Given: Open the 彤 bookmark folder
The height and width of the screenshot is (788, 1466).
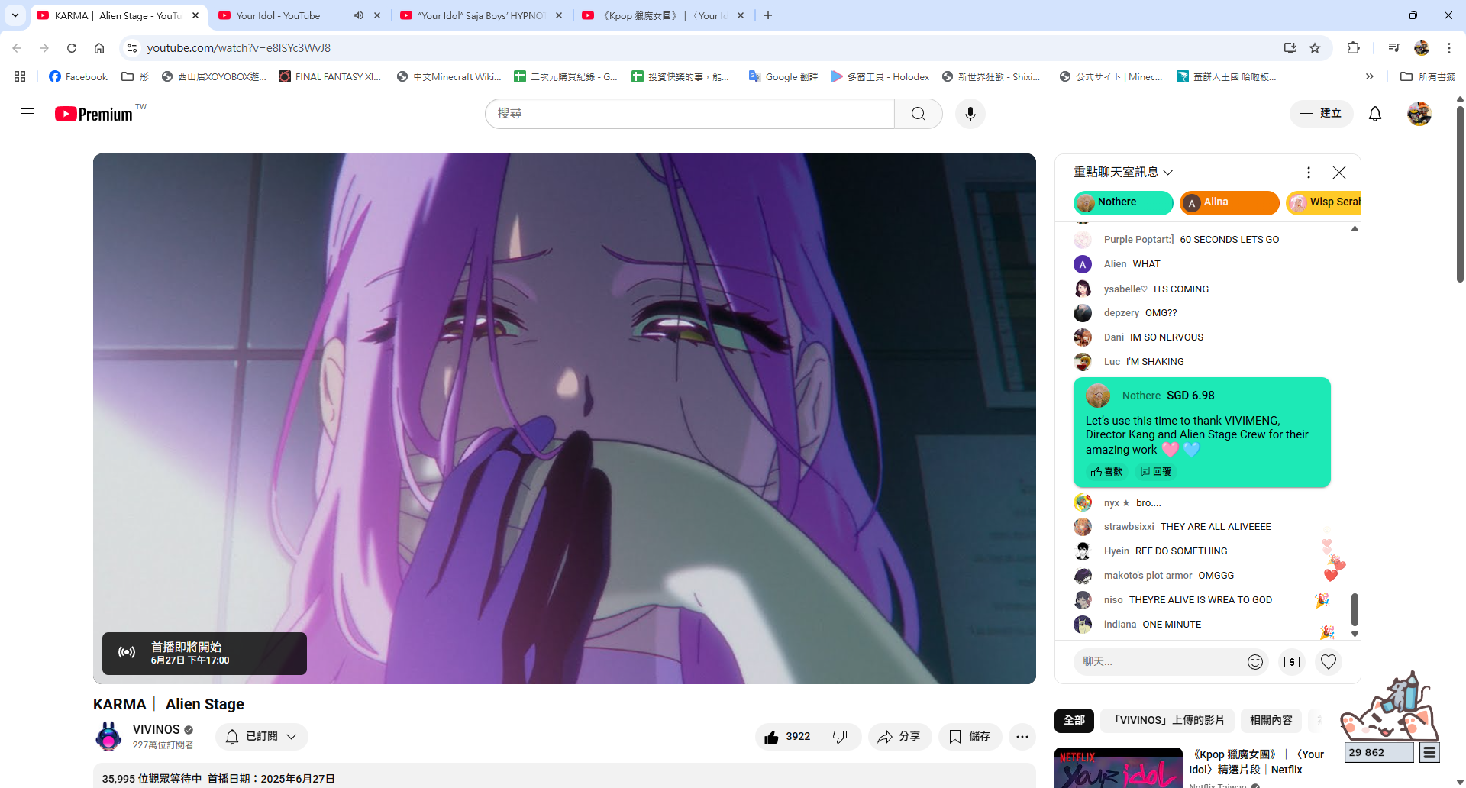Looking at the screenshot, I should coord(135,76).
